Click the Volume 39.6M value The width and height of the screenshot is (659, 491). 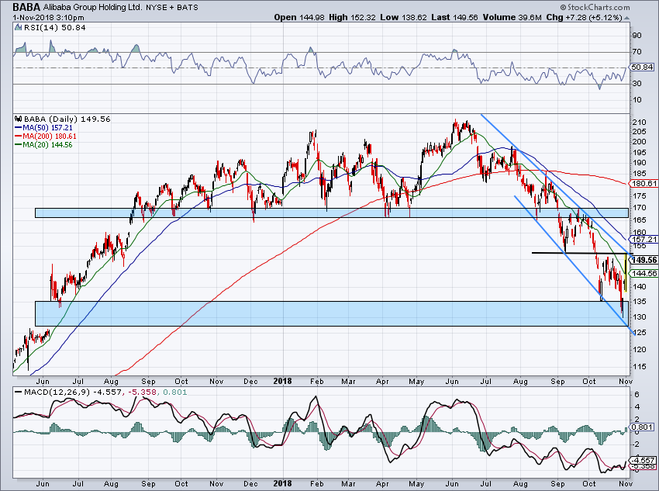point(512,17)
